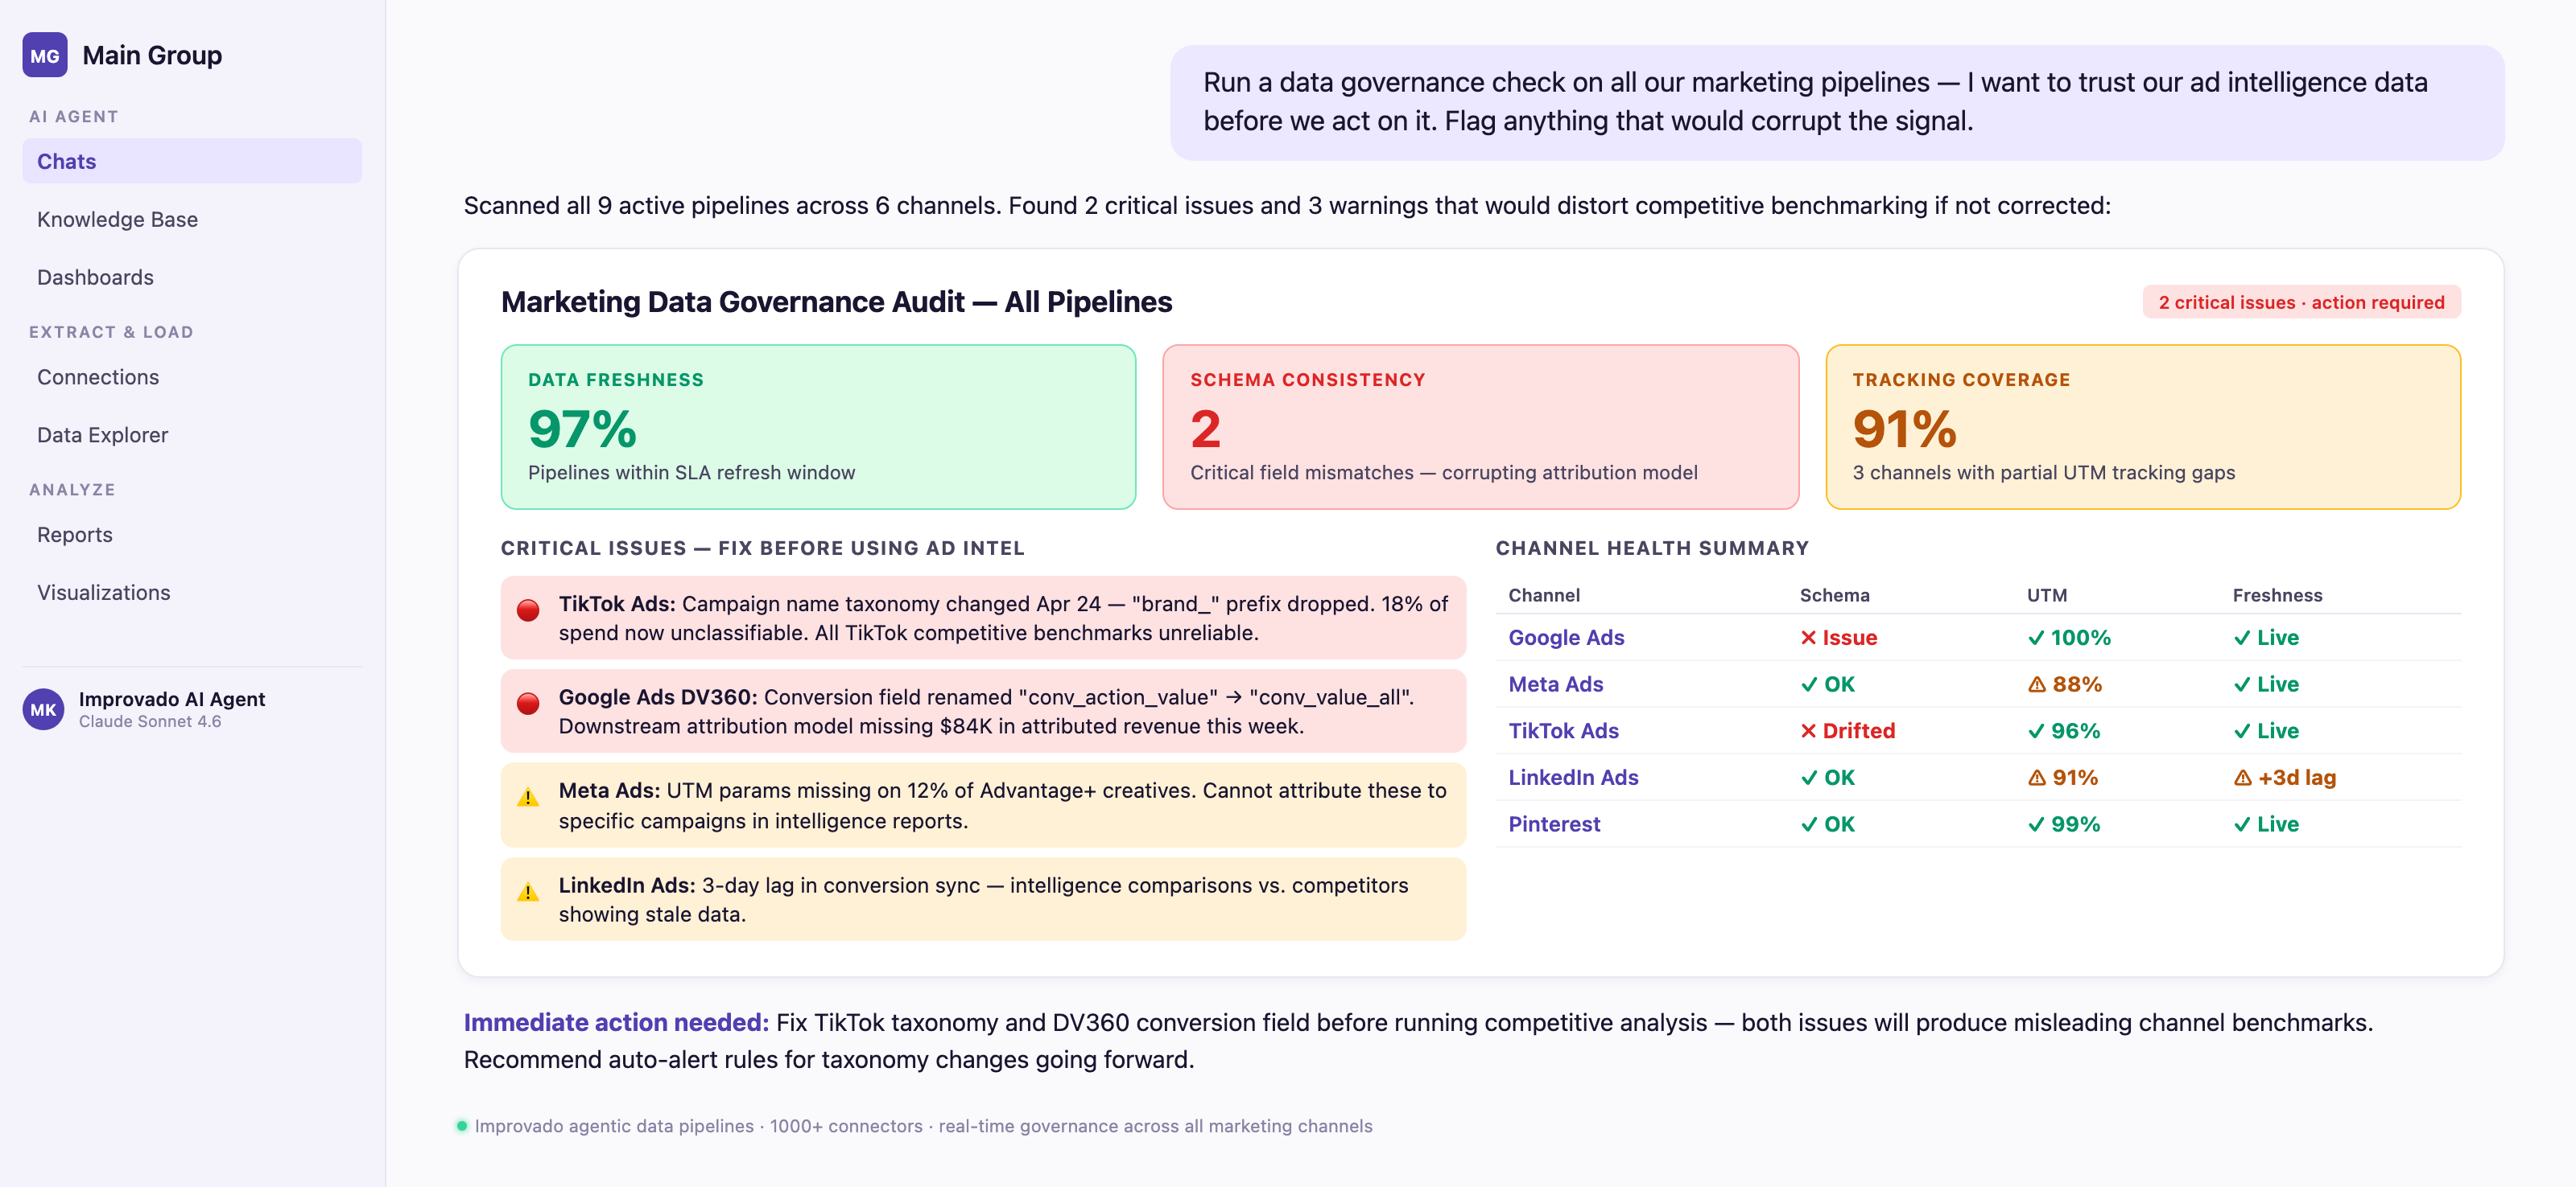Click the Meta Ads 88% UTM warning

click(x=2064, y=684)
